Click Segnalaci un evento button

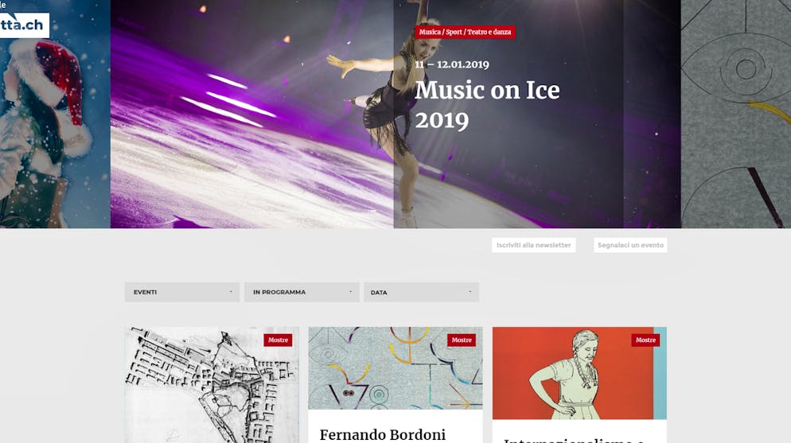point(630,245)
